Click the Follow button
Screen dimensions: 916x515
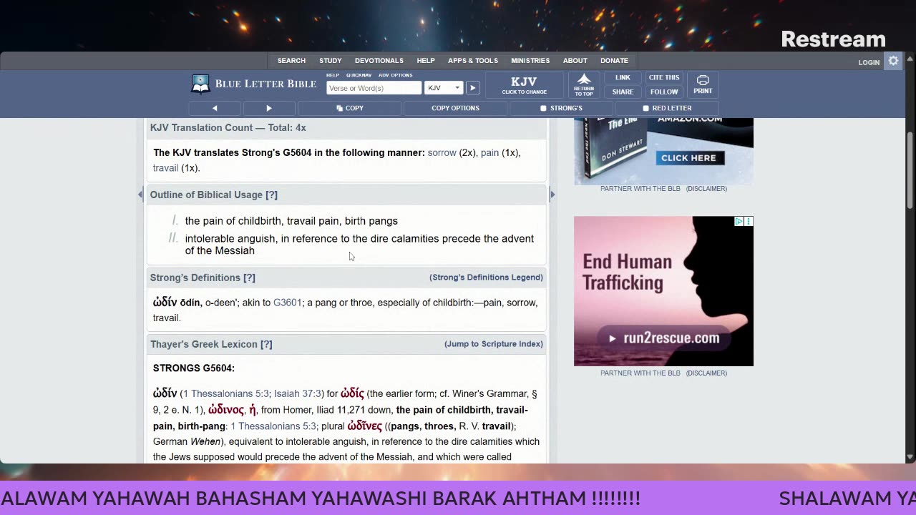coord(664,92)
